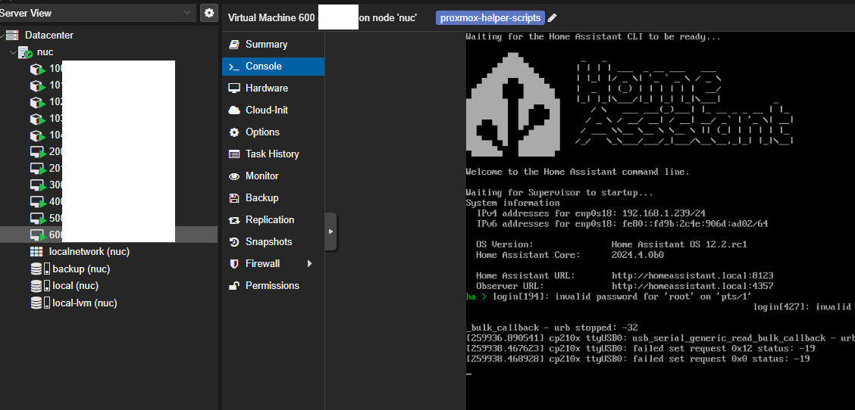Open the Summary tab

click(273, 45)
